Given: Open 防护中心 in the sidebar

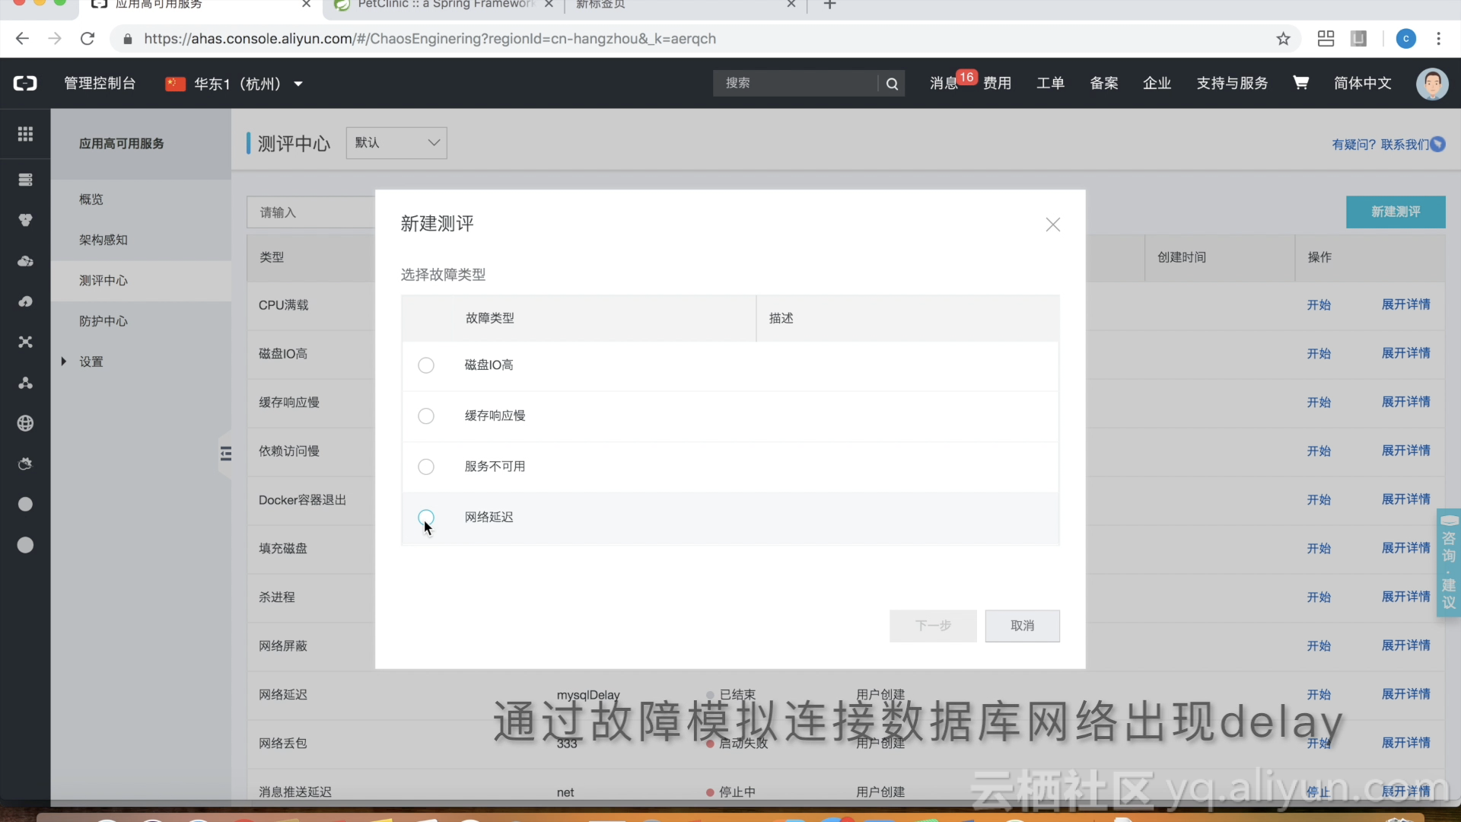Looking at the screenshot, I should click(x=103, y=321).
